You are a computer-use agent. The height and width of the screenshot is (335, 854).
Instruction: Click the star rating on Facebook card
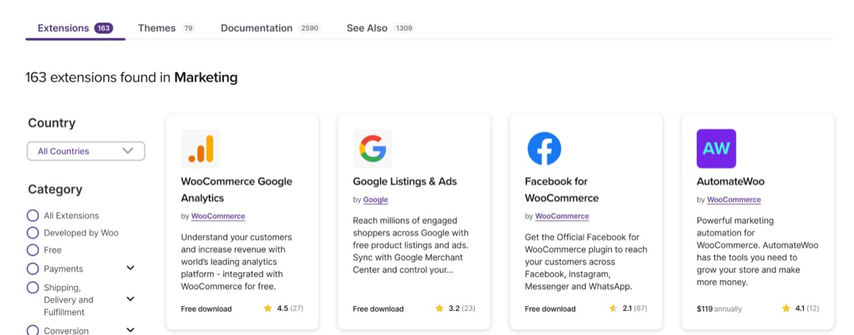[613, 309]
